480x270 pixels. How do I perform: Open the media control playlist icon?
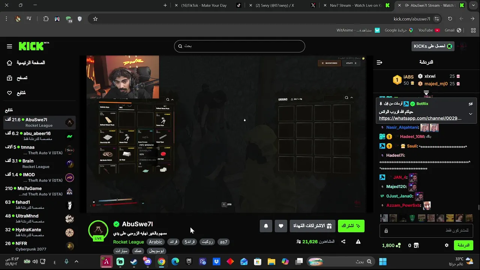(29, 19)
